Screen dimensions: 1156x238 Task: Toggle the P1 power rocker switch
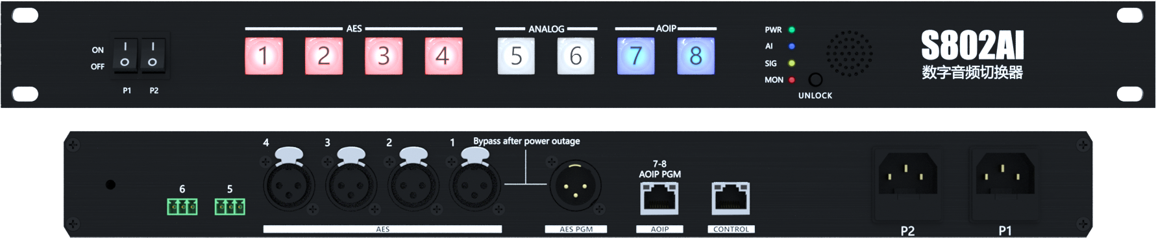click(125, 54)
